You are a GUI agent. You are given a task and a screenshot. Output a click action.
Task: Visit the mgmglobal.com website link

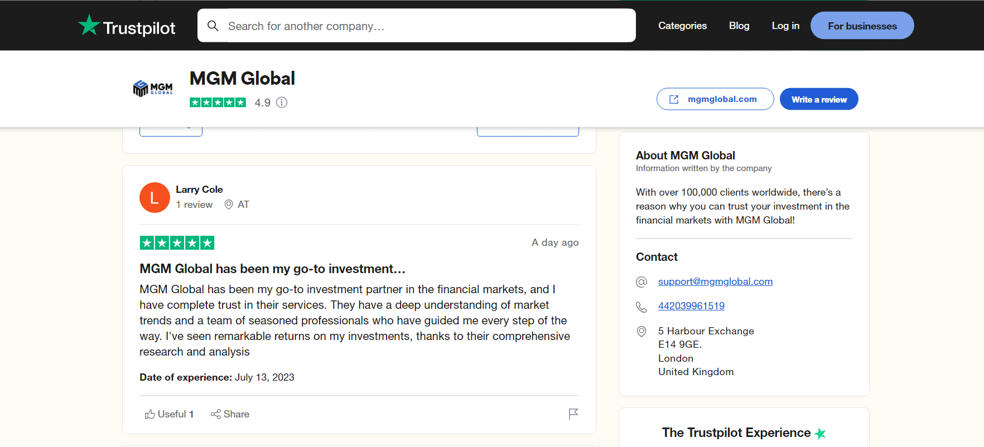click(x=715, y=99)
